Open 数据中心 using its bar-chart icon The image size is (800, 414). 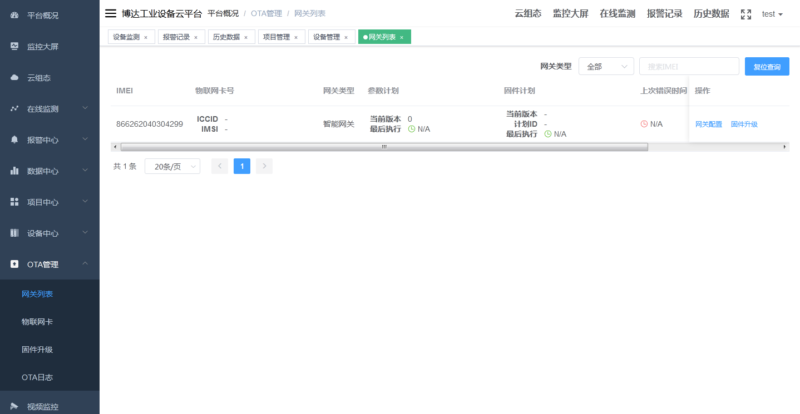click(x=14, y=171)
